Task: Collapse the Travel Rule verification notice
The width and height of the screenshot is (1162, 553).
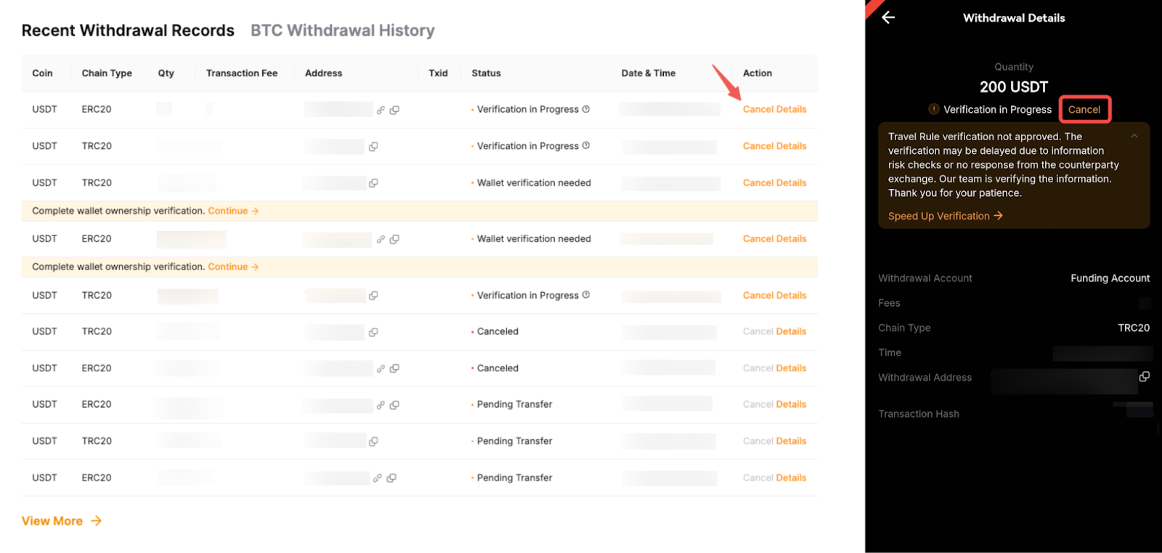Action: 1134,137
